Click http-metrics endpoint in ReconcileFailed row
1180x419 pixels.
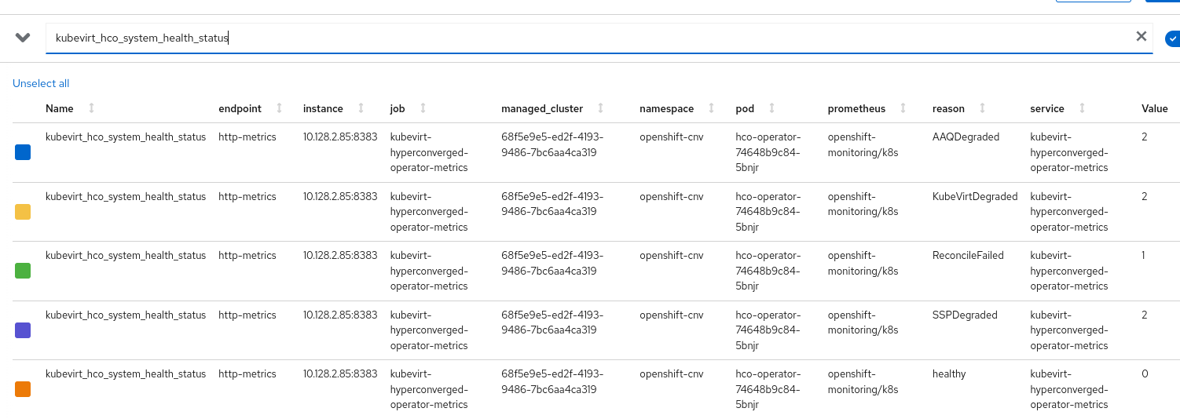[247, 255]
